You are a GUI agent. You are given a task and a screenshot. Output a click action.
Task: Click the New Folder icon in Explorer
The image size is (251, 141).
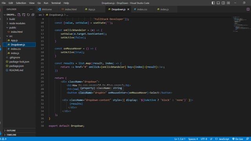[x=24, y=15]
